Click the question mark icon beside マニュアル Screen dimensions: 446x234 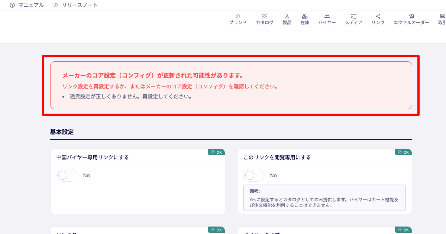coord(12,5)
